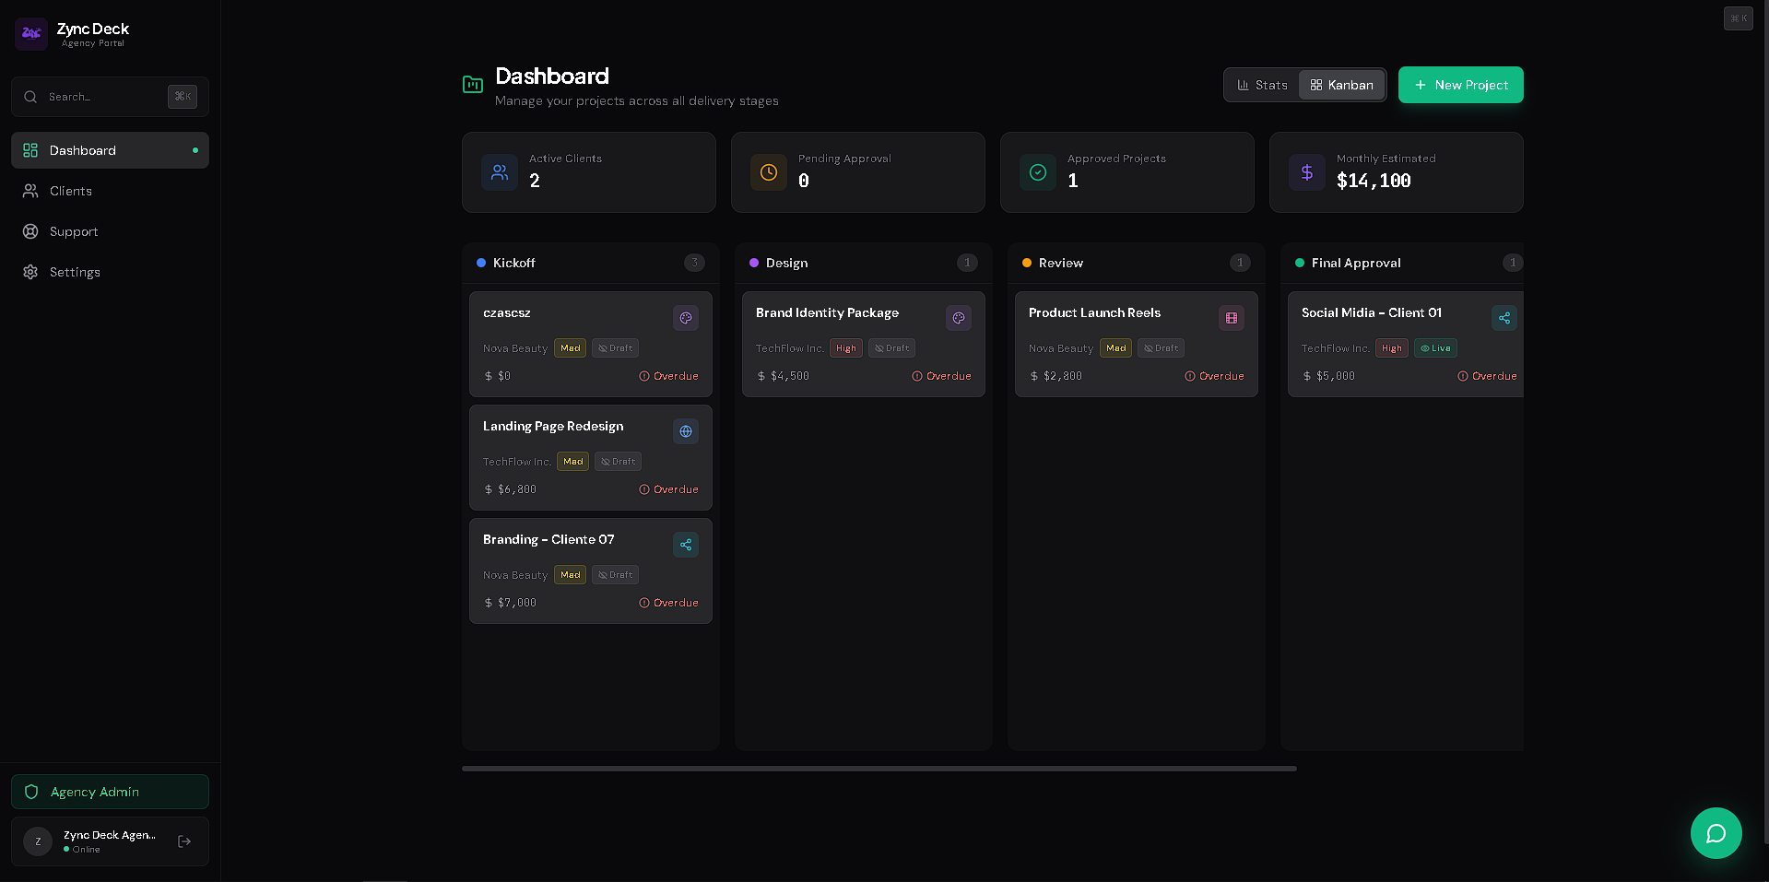Click the Agency Admin button
Screen dimensions: 1769x882
(x=110, y=792)
